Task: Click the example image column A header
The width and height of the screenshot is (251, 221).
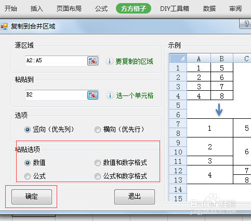Action: tap(199, 58)
